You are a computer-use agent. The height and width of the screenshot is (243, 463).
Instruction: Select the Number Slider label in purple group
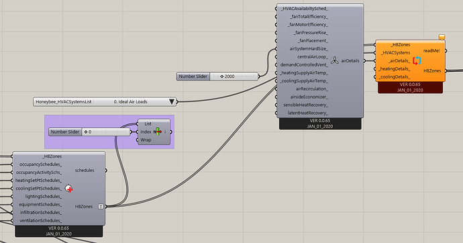coord(65,132)
